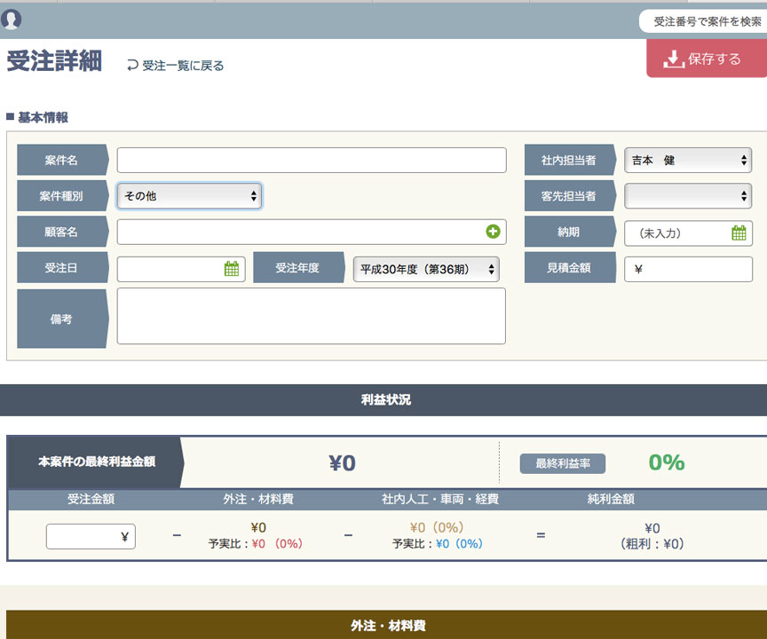This screenshot has height=639, width=767.
Task: Expand the 受注年度 dropdown
Action: tap(426, 269)
